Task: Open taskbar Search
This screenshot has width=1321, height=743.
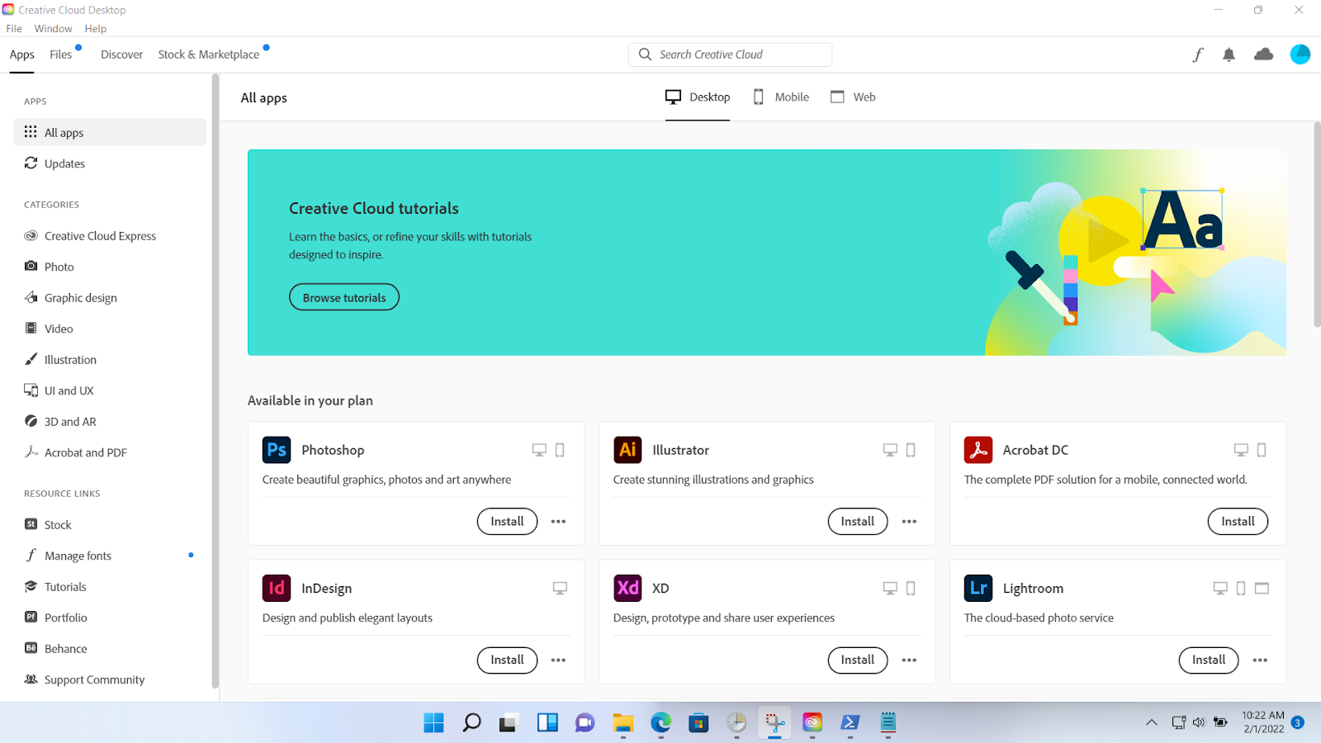Action: pyautogui.click(x=471, y=723)
